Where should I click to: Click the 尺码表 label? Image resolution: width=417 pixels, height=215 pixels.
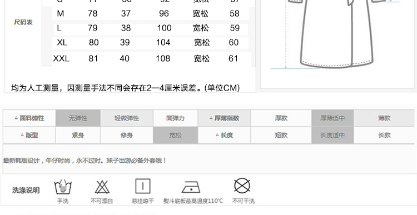(x=23, y=22)
